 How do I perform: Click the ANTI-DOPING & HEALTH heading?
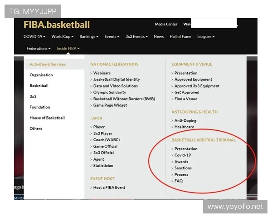pyautogui.click(x=194, y=112)
